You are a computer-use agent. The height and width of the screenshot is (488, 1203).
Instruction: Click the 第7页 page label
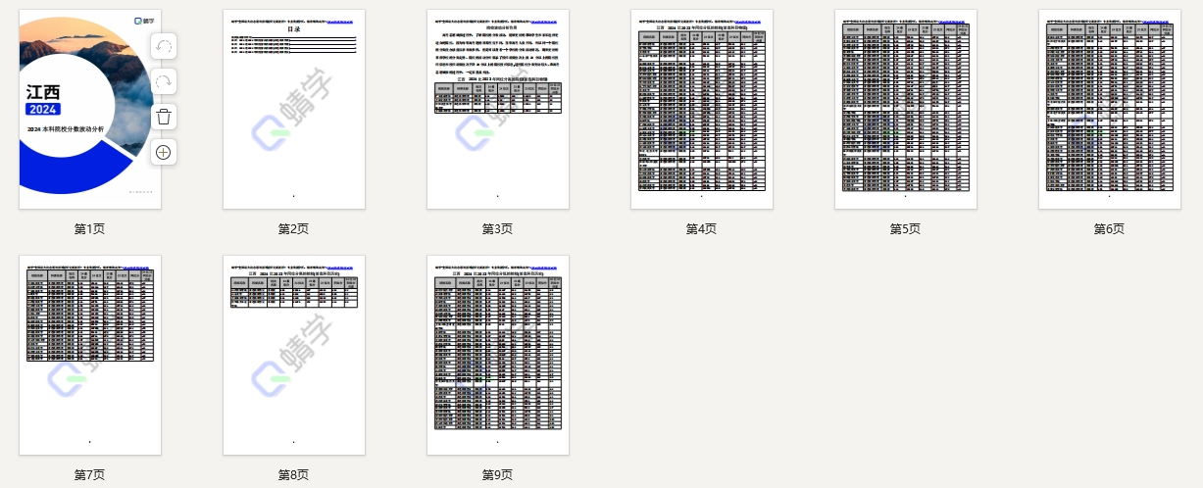(x=90, y=474)
